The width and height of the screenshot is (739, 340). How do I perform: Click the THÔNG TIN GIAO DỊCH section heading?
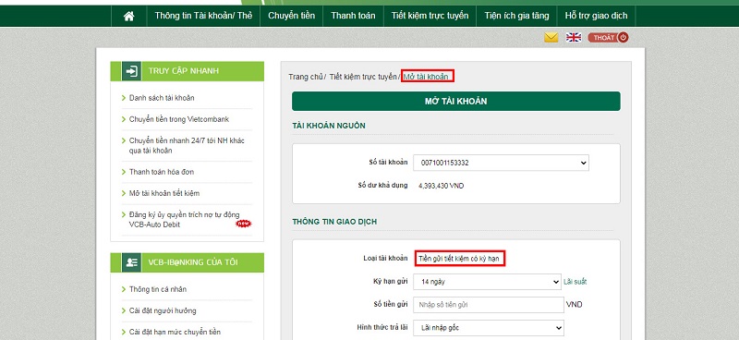coord(334,222)
